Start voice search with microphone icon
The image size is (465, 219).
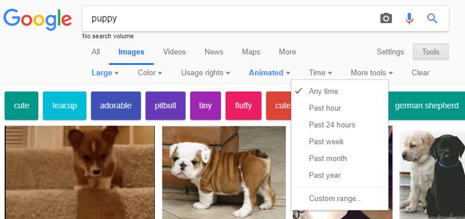coord(409,19)
